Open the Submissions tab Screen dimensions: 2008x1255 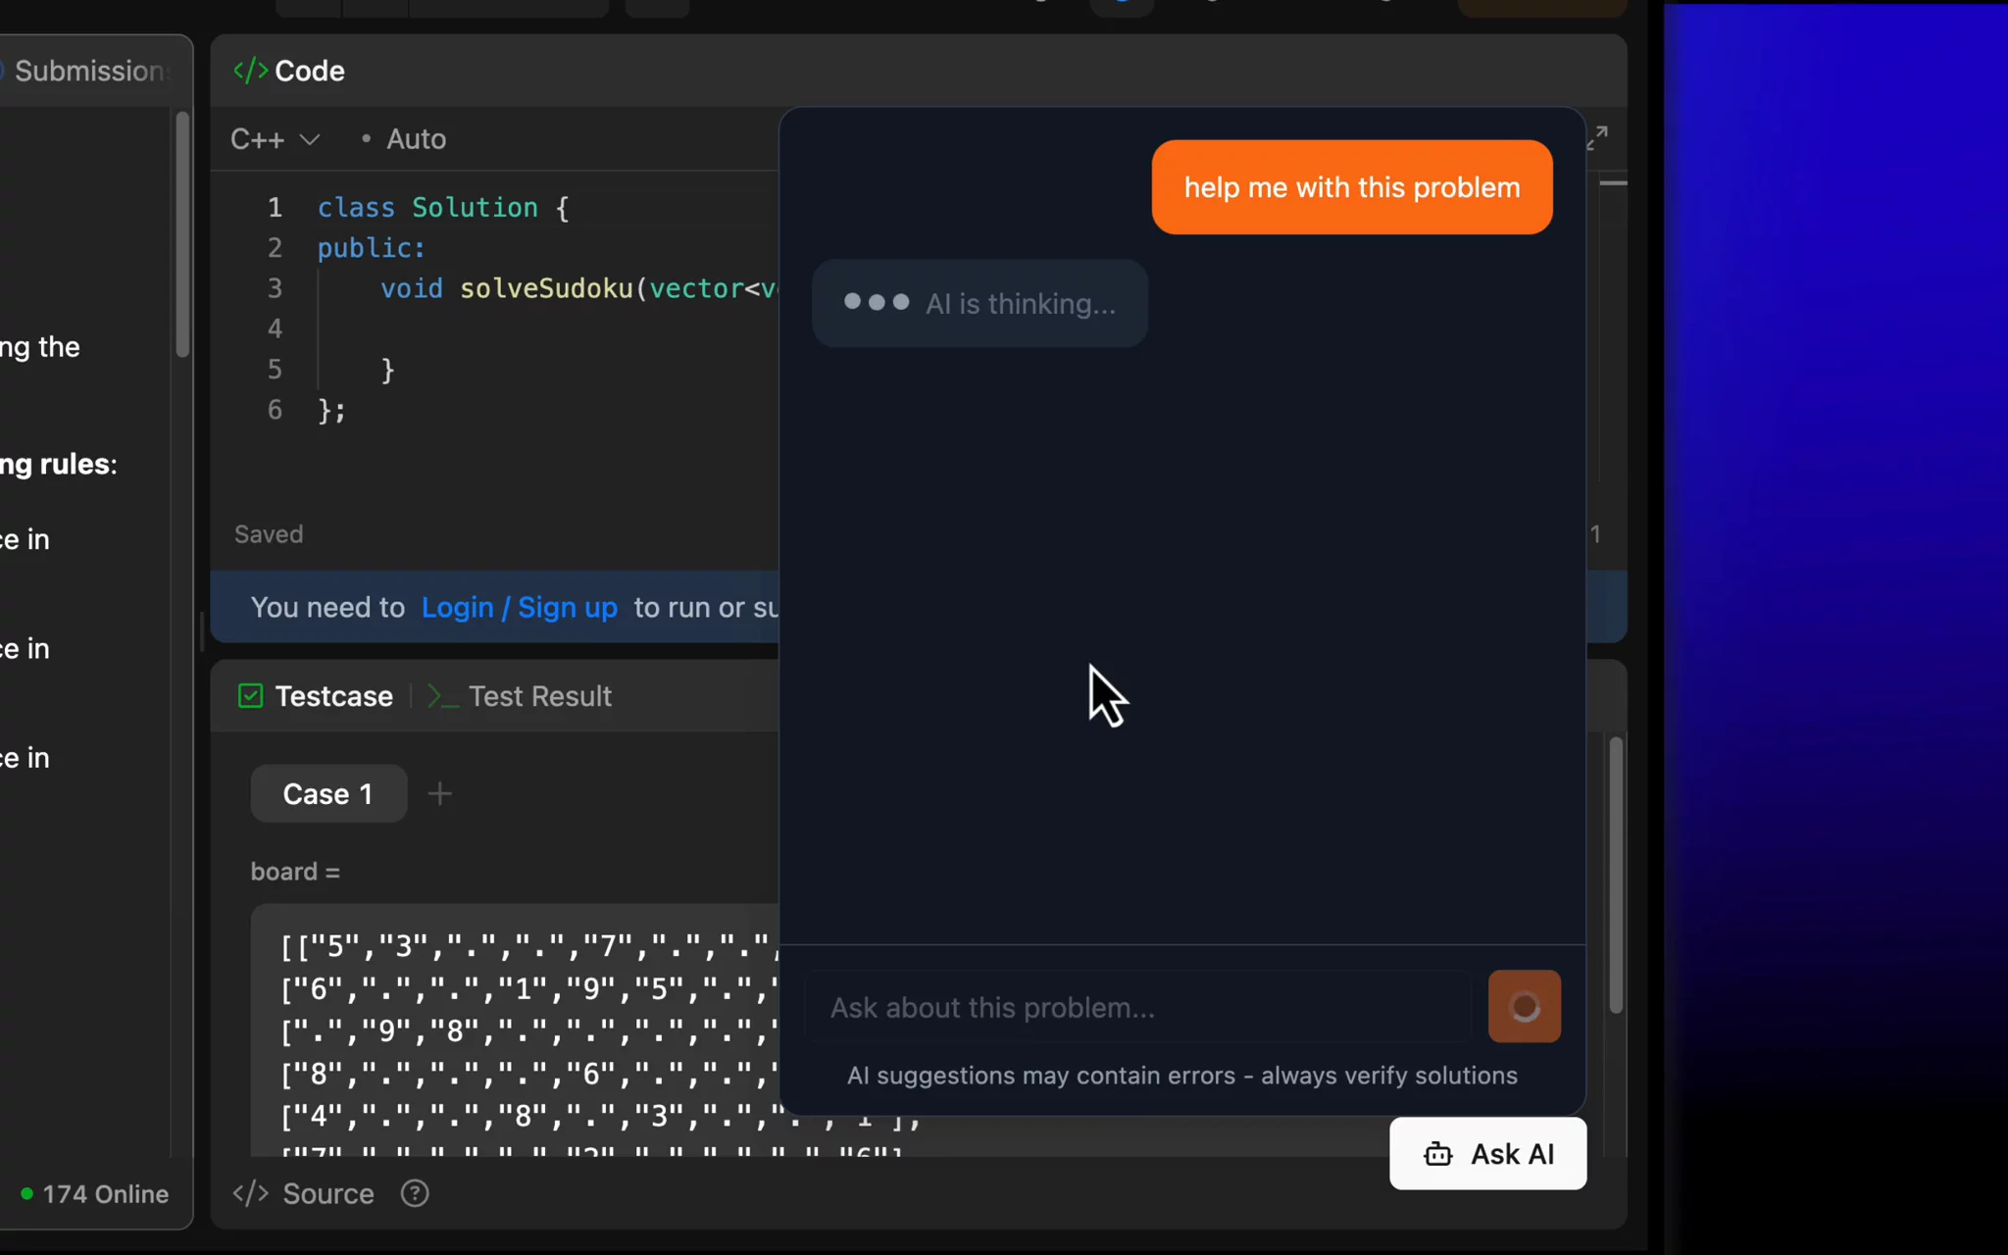90,71
